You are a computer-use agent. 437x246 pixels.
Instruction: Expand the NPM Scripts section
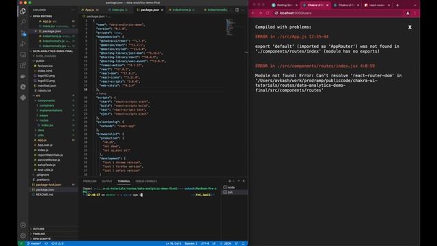coord(42,238)
